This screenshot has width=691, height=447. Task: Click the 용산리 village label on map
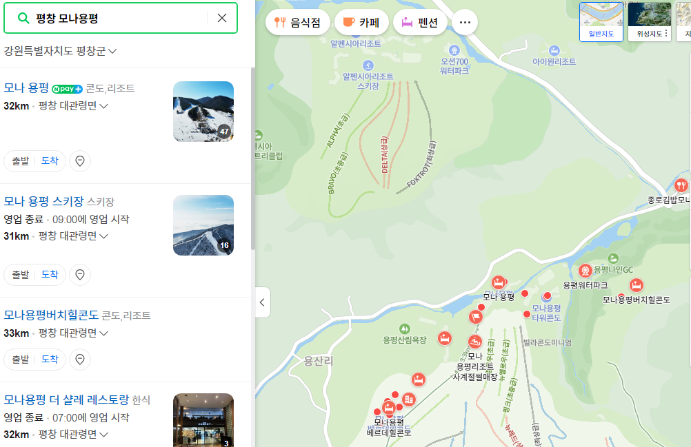[318, 361]
